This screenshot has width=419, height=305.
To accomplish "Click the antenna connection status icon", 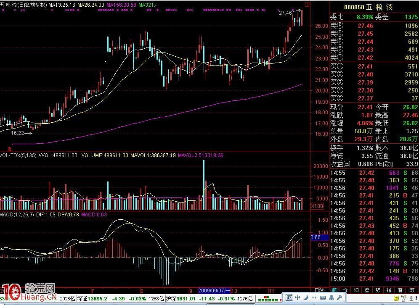I will tap(403, 298).
